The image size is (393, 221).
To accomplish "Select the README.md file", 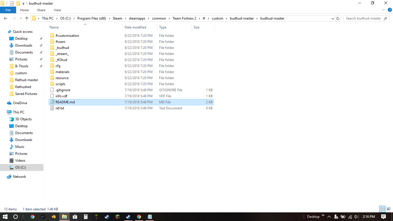I will pos(131,102).
